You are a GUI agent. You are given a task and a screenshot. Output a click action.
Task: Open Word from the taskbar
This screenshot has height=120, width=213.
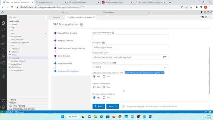(x=150, y=117)
